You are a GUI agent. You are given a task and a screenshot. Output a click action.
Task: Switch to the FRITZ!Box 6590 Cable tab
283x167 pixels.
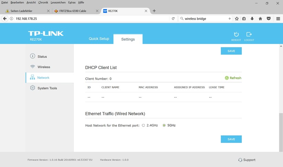click(x=73, y=11)
